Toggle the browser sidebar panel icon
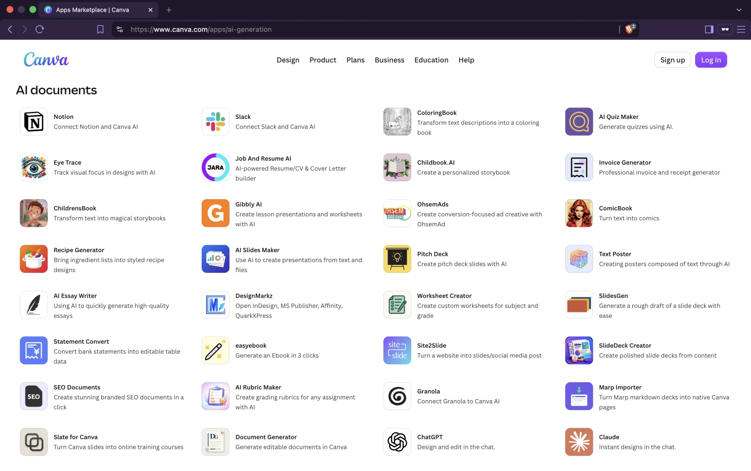The height and width of the screenshot is (471, 751). (x=709, y=30)
